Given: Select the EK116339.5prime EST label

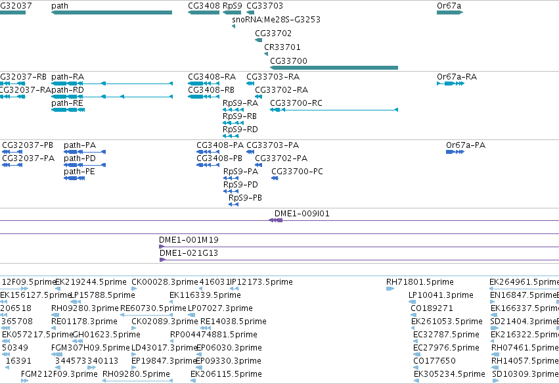Looking at the screenshot, I should 205,295.
